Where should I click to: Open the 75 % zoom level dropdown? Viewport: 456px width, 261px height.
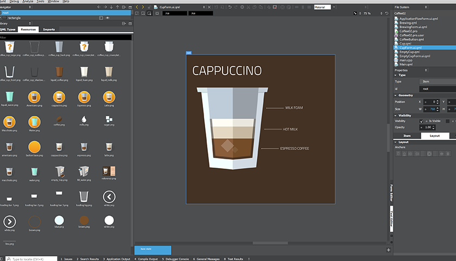click(x=368, y=13)
